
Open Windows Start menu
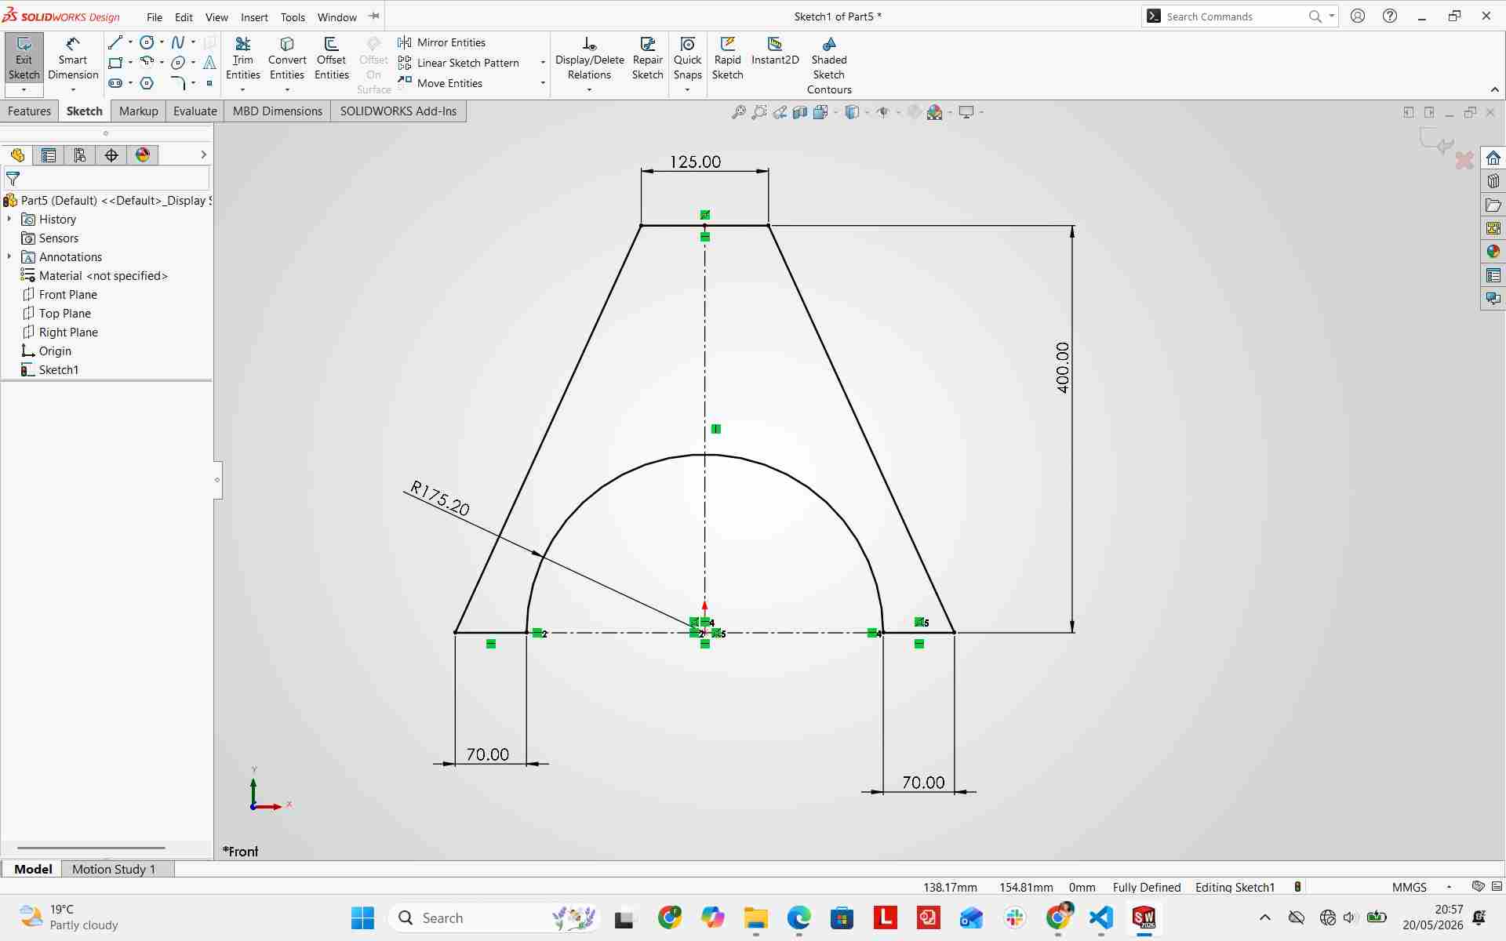point(362,917)
